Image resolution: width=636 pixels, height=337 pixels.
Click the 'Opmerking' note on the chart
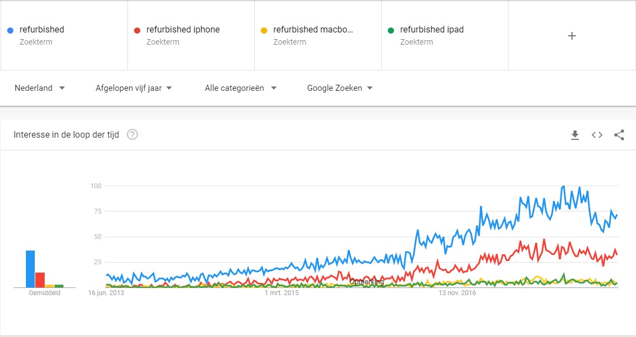[367, 282]
